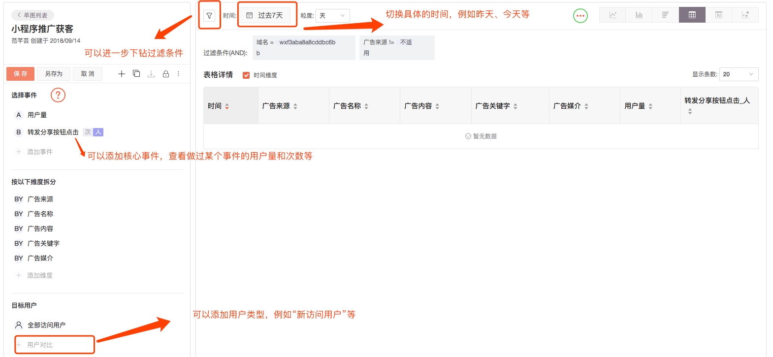The image size is (773, 357).
Task: Expand the 显示条数 dropdown showing 20
Action: pyautogui.click(x=738, y=74)
